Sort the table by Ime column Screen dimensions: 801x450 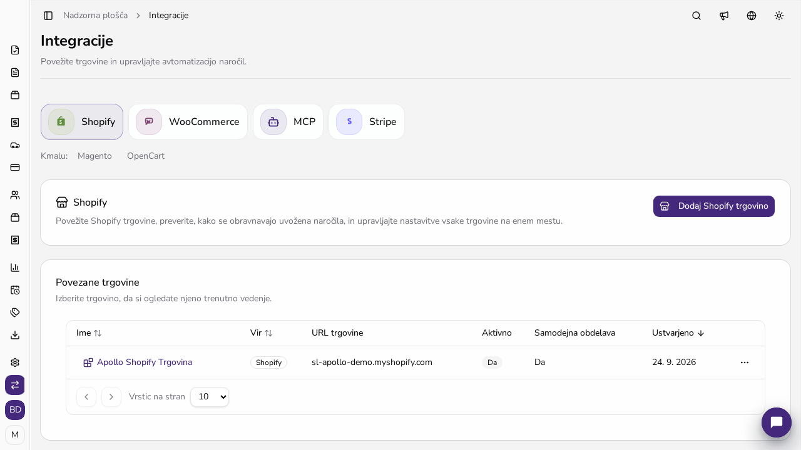click(x=89, y=333)
